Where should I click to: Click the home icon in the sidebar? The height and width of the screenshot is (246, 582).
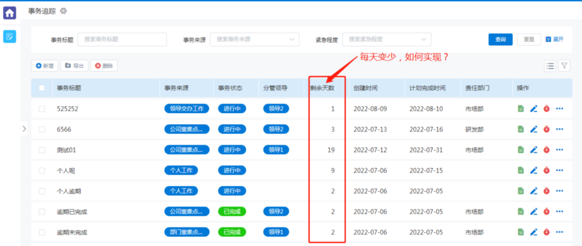(x=10, y=12)
